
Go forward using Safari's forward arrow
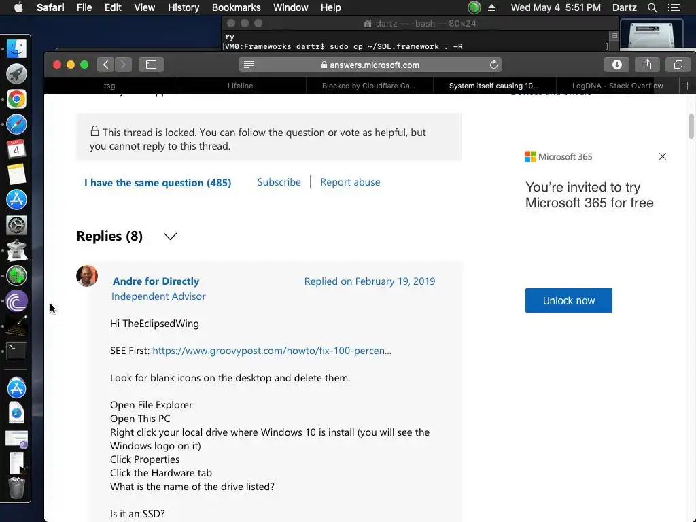(x=124, y=65)
